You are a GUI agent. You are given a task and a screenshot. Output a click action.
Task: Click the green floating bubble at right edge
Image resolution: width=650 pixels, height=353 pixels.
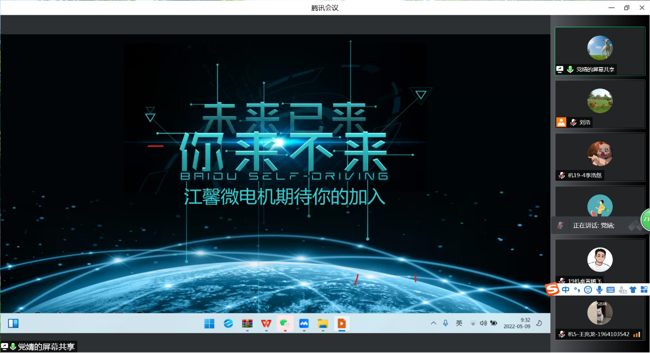pos(646,220)
